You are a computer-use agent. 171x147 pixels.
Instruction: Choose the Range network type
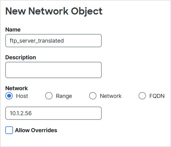coord(49,96)
